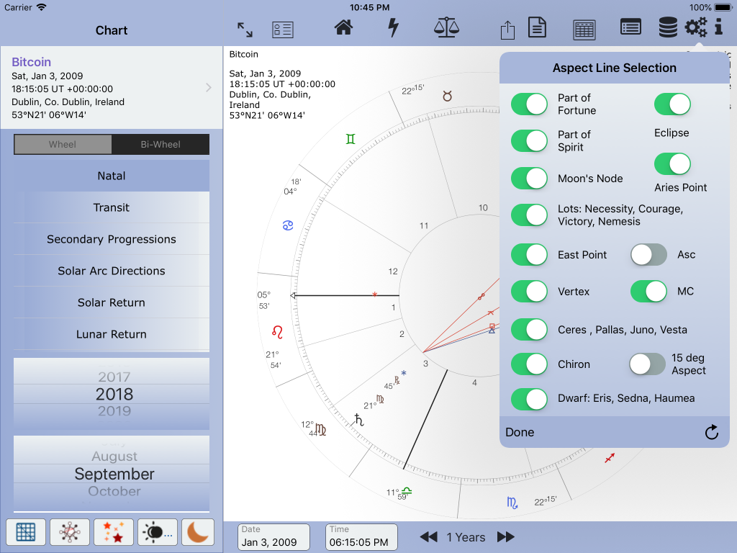Tap the sun eclipse icon
The width and height of the screenshot is (737, 553).
point(158,532)
